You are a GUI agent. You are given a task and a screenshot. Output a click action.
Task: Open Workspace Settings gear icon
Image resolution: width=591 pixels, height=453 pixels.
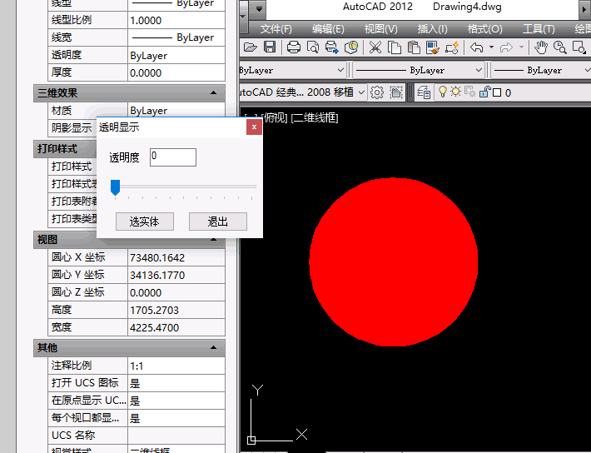coord(376,92)
